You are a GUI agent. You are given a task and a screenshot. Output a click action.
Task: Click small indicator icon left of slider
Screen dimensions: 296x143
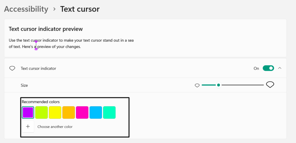(197, 85)
